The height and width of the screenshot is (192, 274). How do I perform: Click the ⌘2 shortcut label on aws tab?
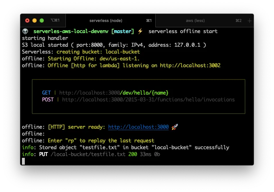[238, 20]
